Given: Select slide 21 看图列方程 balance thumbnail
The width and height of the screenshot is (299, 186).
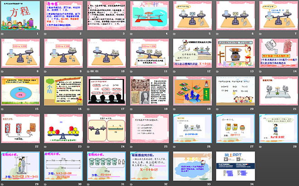Looking at the screenshot, I should pos(279,91).
